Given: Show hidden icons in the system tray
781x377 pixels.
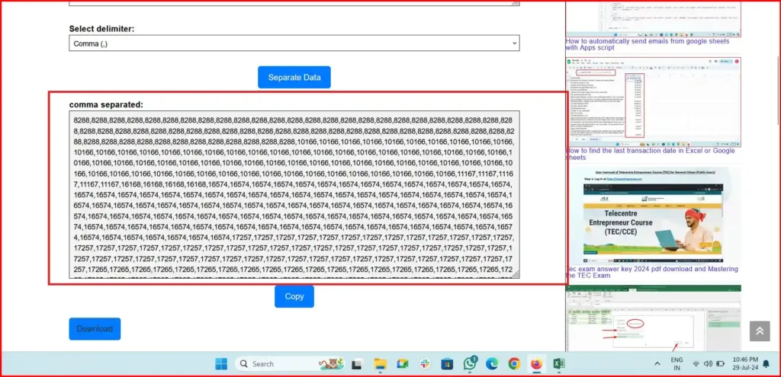Looking at the screenshot, I should point(657,364).
